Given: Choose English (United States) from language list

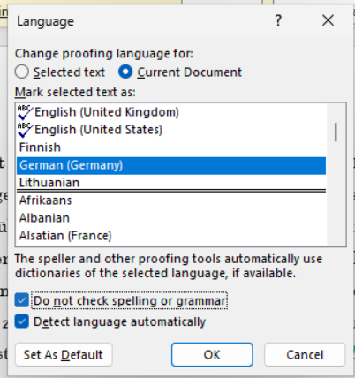Looking at the screenshot, I should tap(171, 130).
